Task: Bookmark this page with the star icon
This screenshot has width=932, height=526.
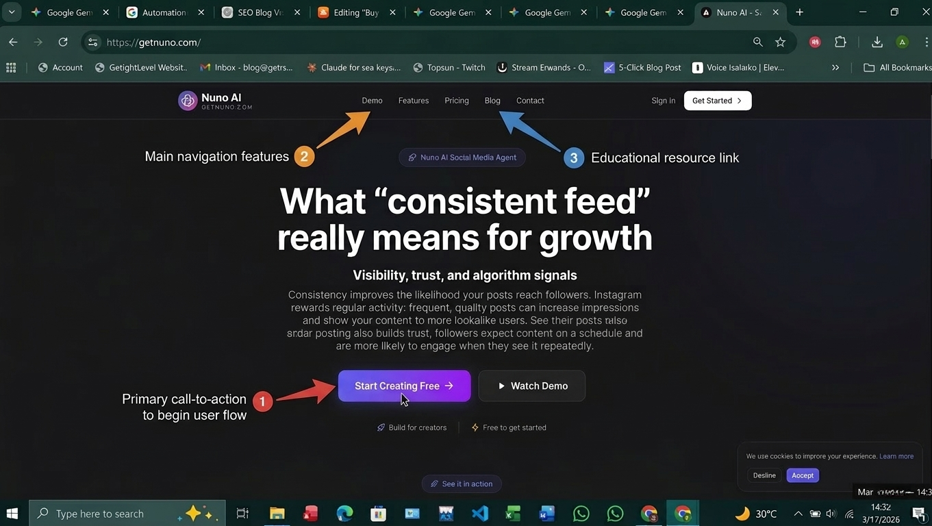Action: click(x=780, y=42)
